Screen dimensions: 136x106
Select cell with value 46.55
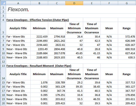tap(92, 99)
